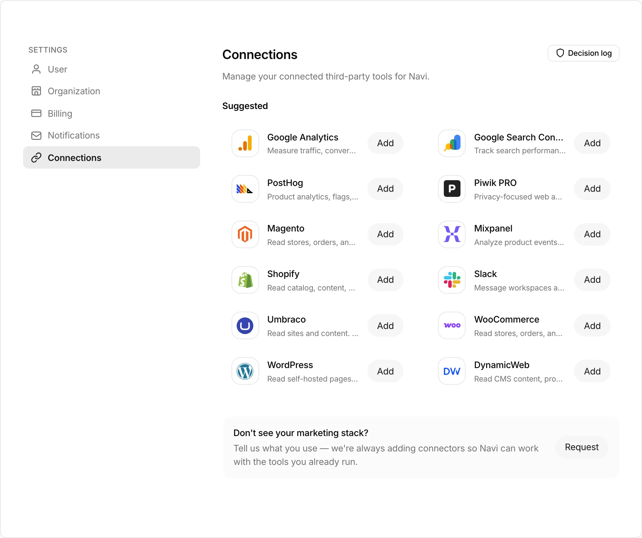
Task: Click the Magento logo icon
Action: point(245,234)
